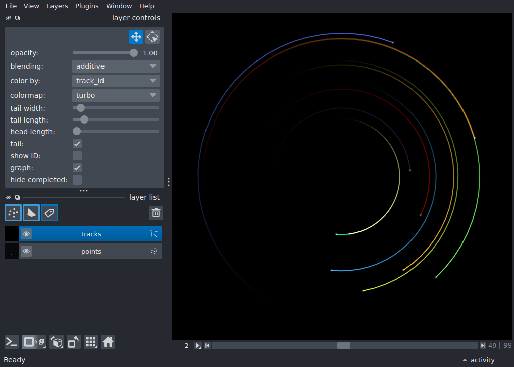The image size is (514, 367).
Task: Click the opacity slider handle
Action: tap(133, 53)
